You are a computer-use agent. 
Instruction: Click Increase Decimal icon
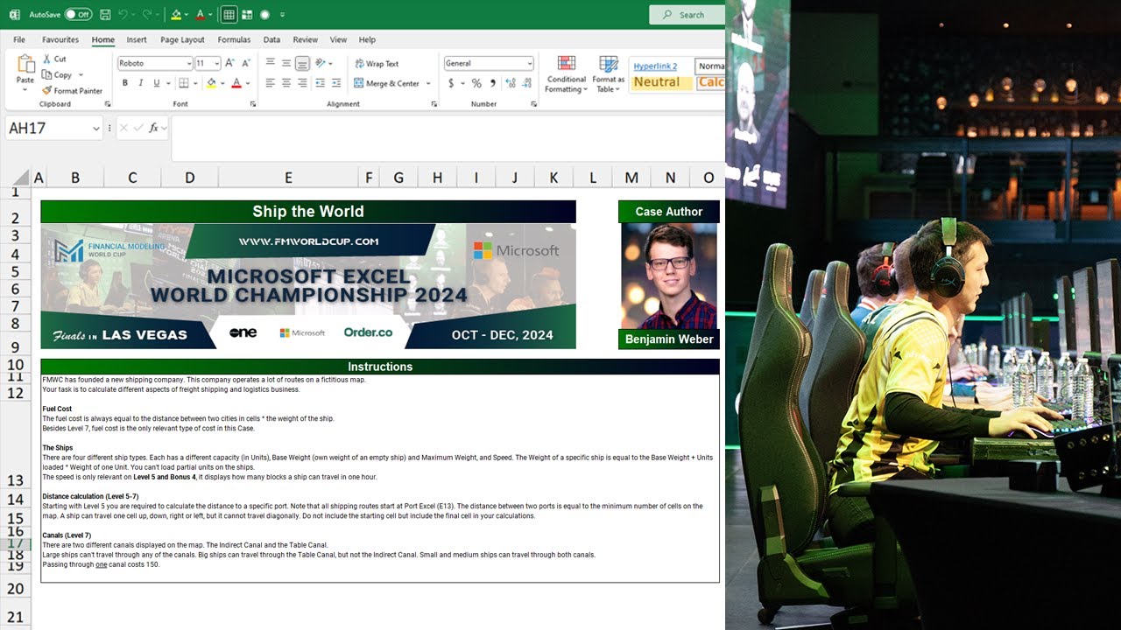tap(509, 83)
